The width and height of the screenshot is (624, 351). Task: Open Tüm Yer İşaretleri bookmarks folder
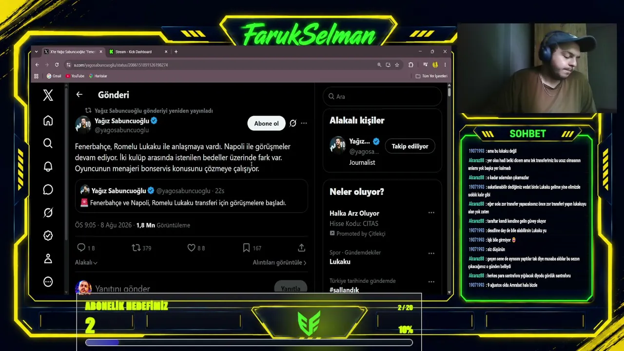pos(431,76)
